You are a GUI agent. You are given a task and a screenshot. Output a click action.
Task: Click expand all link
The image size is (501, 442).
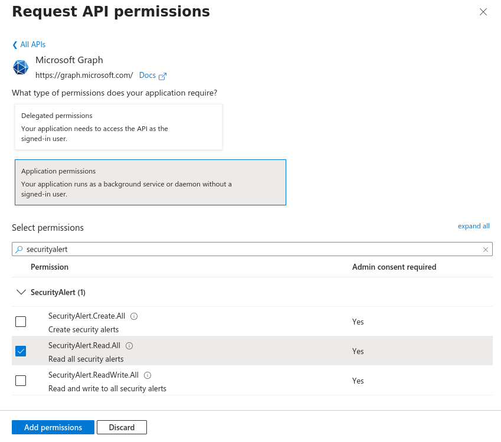pyautogui.click(x=473, y=226)
